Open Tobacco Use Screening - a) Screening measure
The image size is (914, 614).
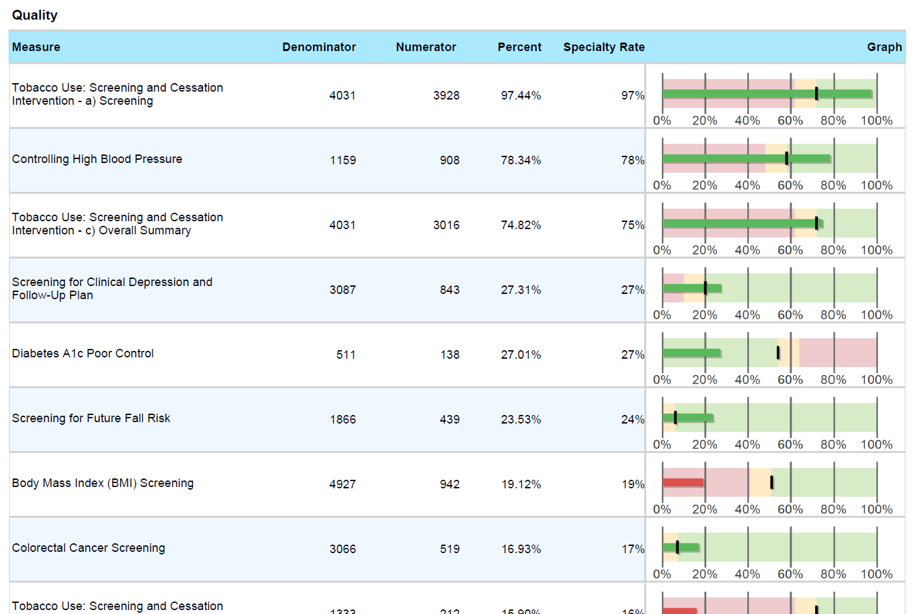pos(117,94)
